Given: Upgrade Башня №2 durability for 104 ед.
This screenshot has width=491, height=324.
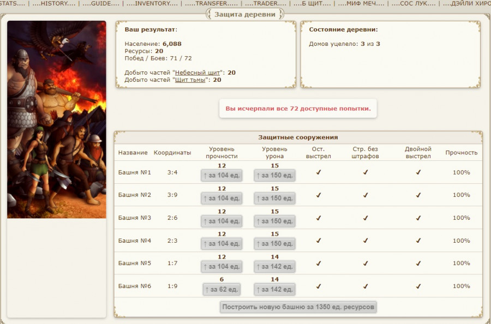Looking at the screenshot, I should 221,198.
